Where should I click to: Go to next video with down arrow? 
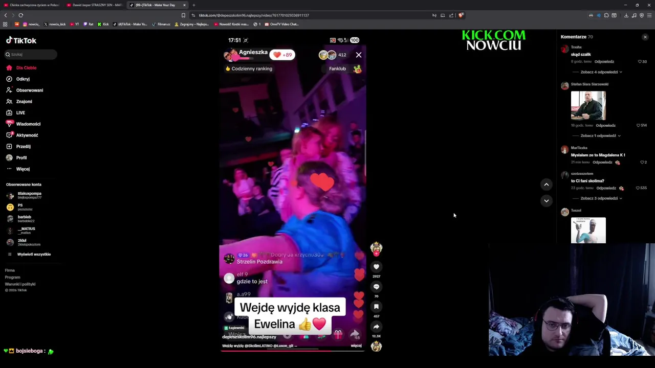(546, 201)
